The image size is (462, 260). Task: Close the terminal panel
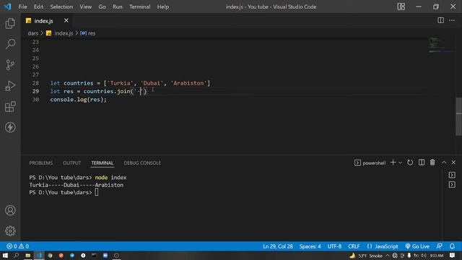click(453, 162)
